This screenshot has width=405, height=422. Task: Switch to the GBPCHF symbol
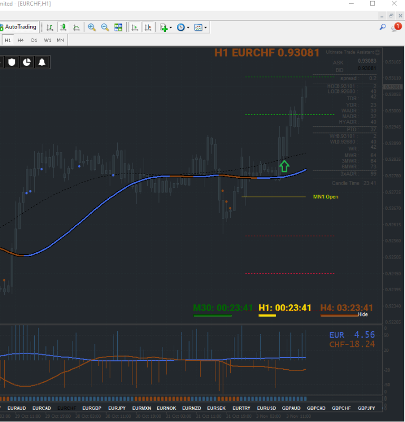(341, 408)
